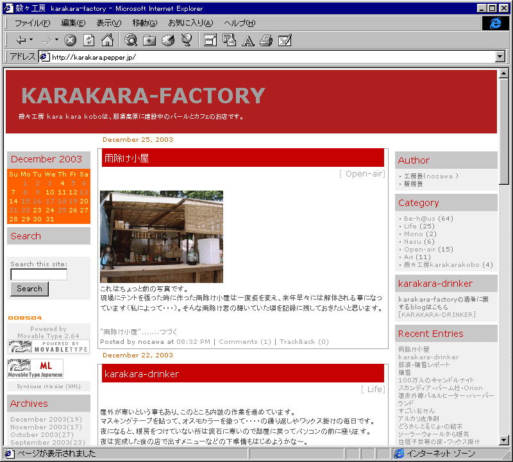The height and width of the screenshot is (462, 513).
Task: Change font size with the A icon
Action: (248, 40)
